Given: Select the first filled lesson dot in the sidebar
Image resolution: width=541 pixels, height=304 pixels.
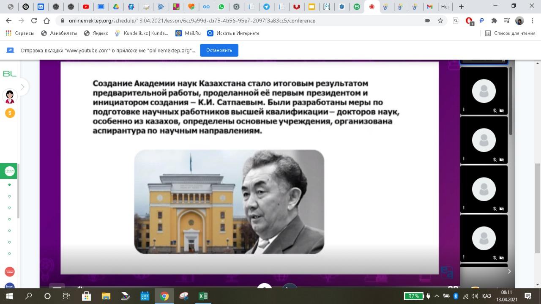Looking at the screenshot, I should click(10, 185).
